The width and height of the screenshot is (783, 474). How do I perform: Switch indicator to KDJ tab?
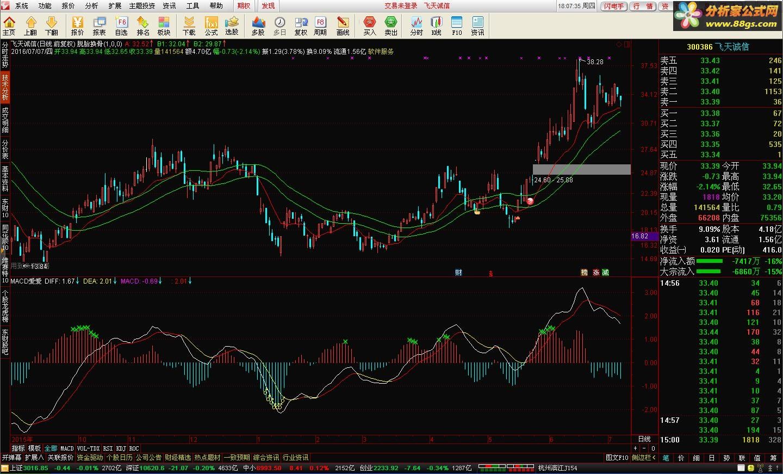point(121,448)
